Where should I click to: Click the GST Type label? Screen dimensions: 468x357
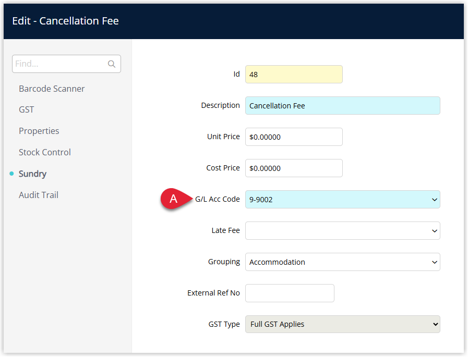pos(224,324)
